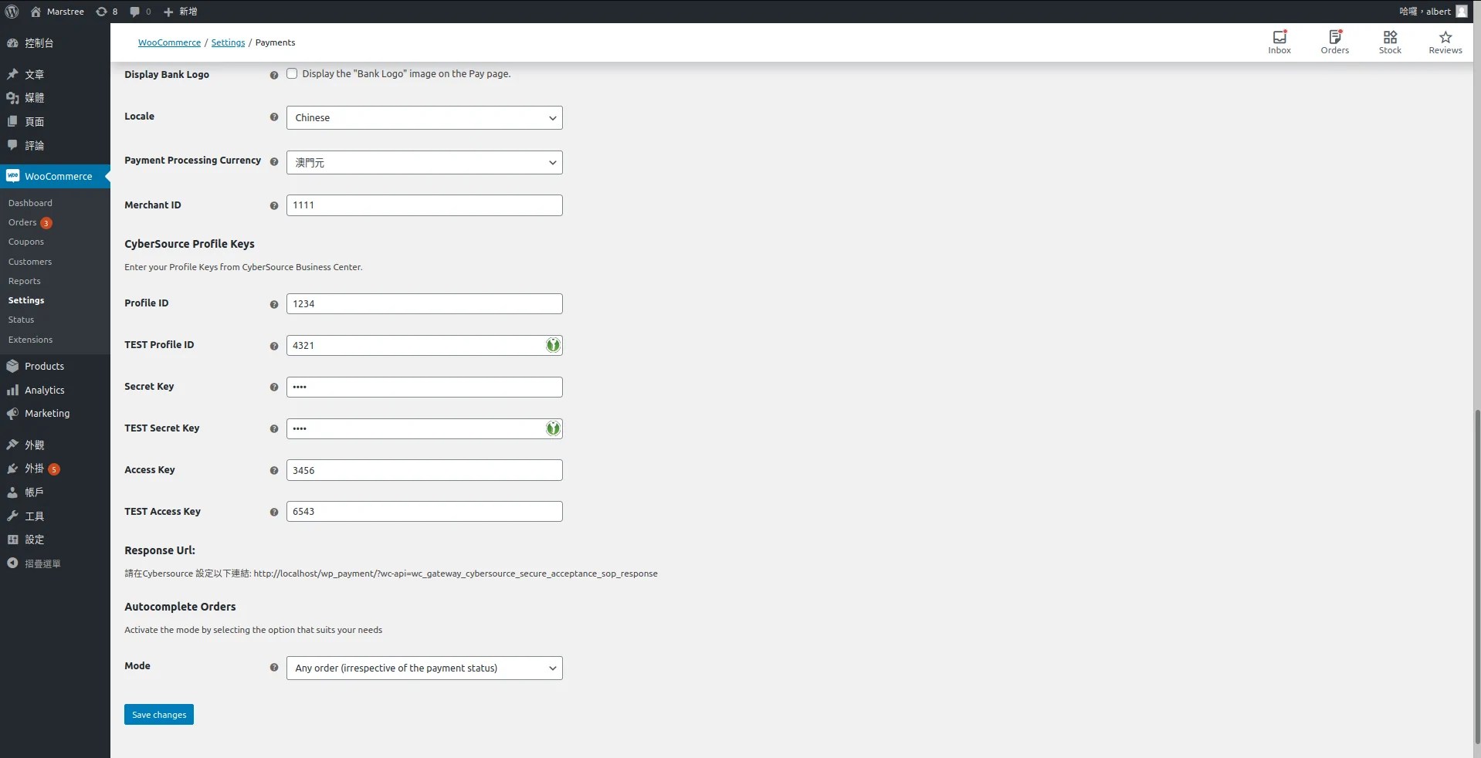Open 評論 in the sidebar
Viewport: 1481px width, 758px height.
(55, 145)
